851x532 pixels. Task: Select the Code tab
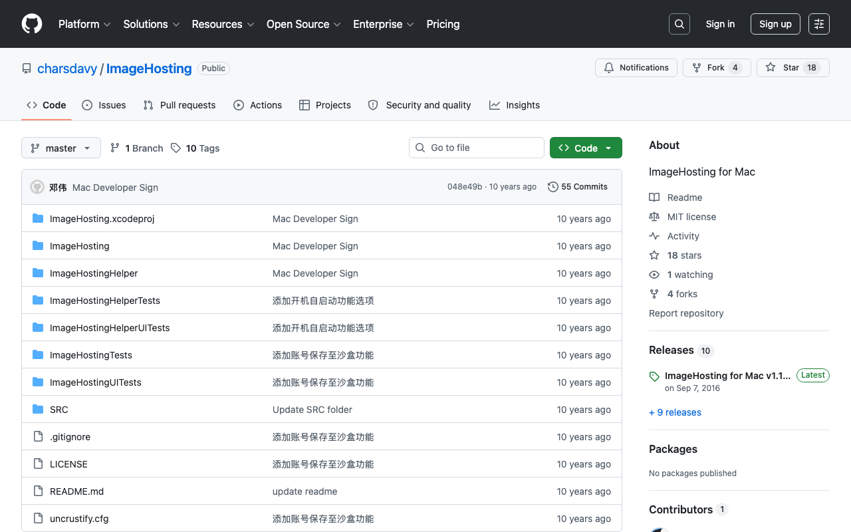click(47, 105)
